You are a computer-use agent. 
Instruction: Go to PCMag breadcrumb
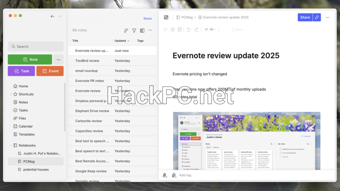tap(185, 17)
